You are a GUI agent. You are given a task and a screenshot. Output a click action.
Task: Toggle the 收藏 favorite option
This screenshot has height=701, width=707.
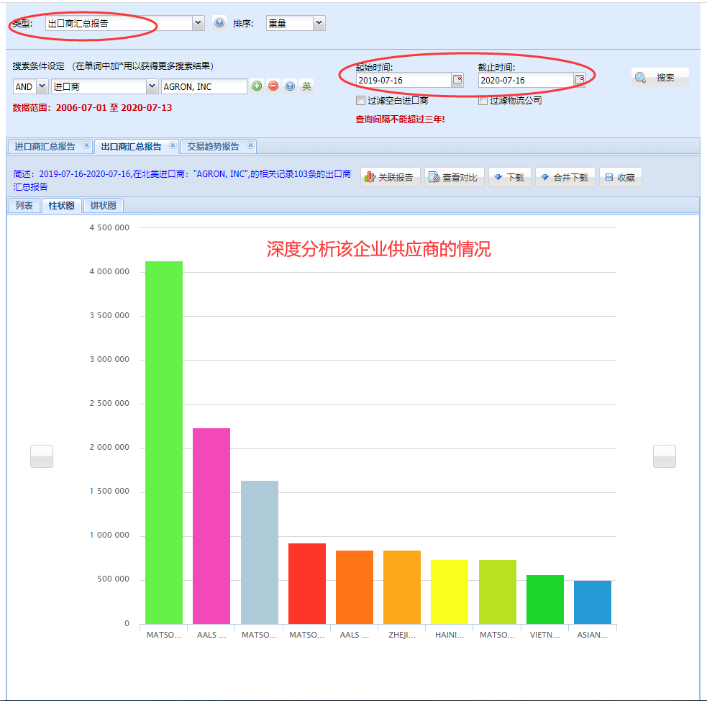coord(620,176)
